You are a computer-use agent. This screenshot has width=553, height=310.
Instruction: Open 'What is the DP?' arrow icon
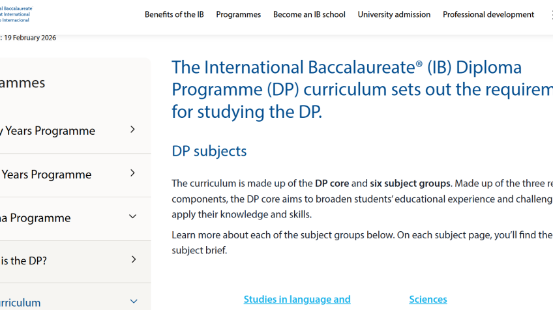pos(134,260)
